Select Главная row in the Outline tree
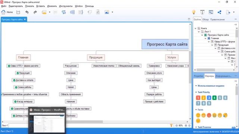The image size is (239, 134). tap(215, 38)
